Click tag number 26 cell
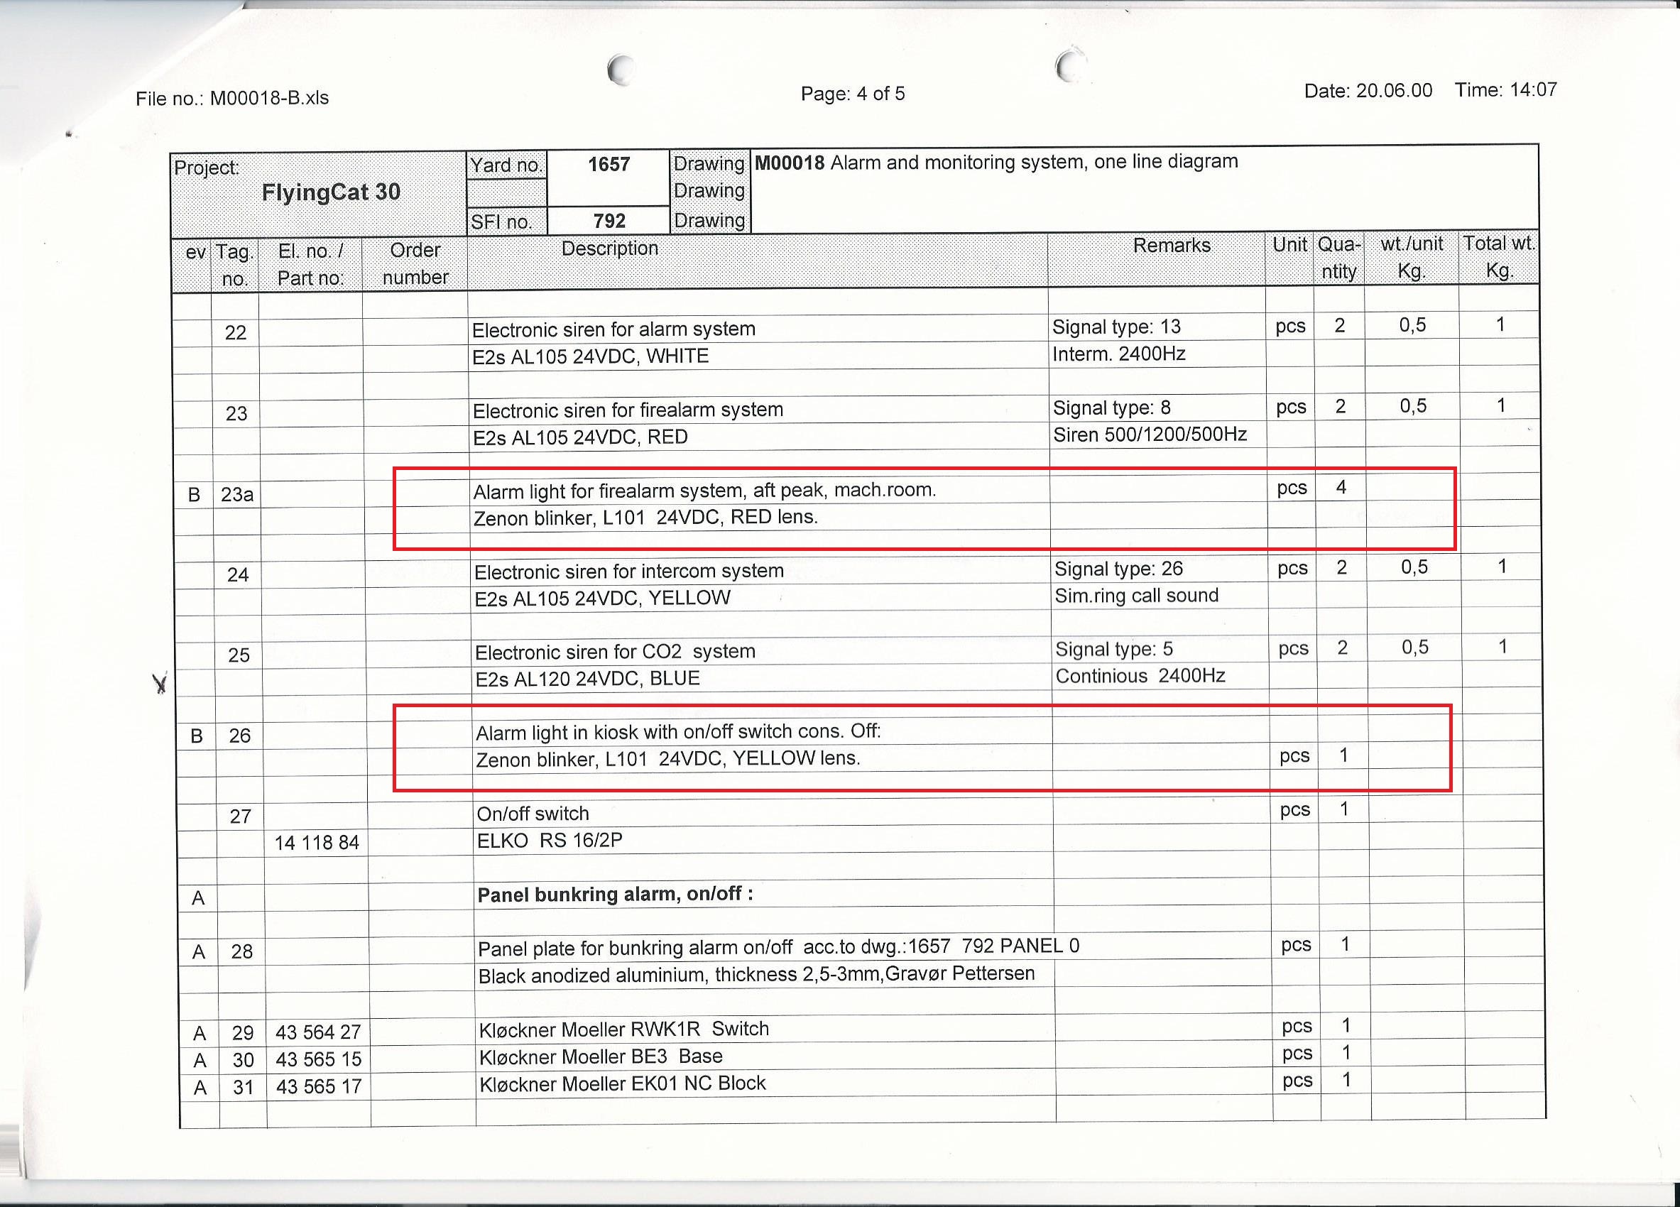This screenshot has height=1207, width=1680. point(239,736)
